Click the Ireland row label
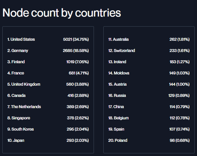 (117, 62)
